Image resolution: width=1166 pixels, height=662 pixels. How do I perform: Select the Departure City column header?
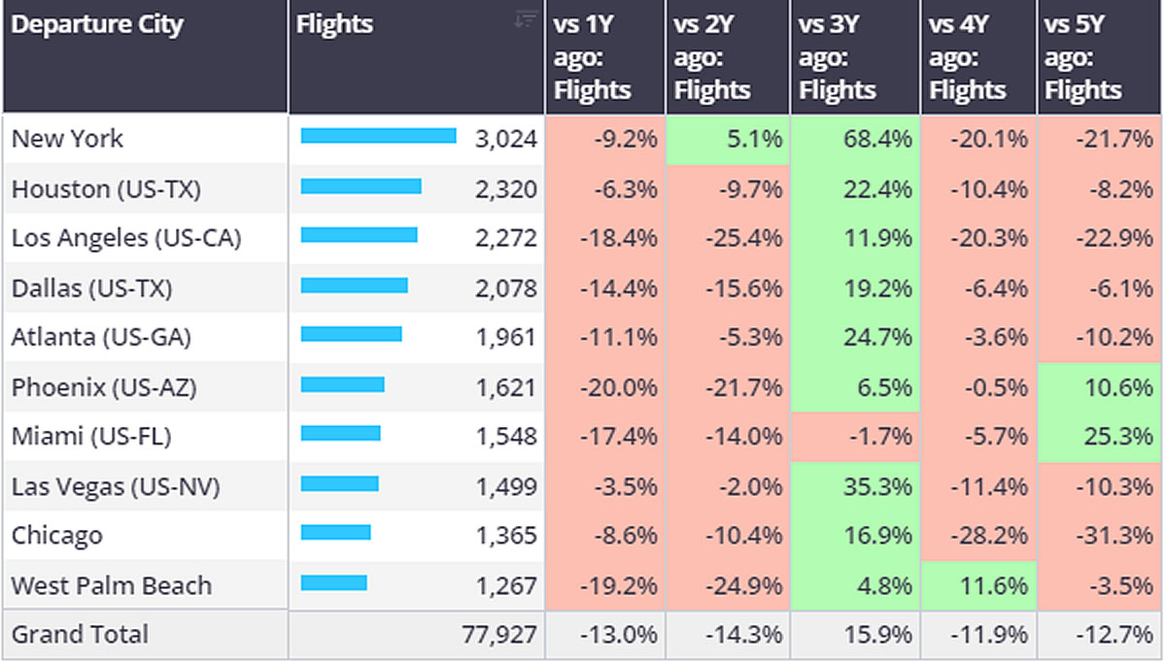pyautogui.click(x=97, y=25)
